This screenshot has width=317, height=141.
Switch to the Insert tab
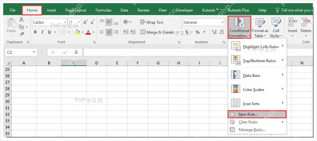point(51,10)
